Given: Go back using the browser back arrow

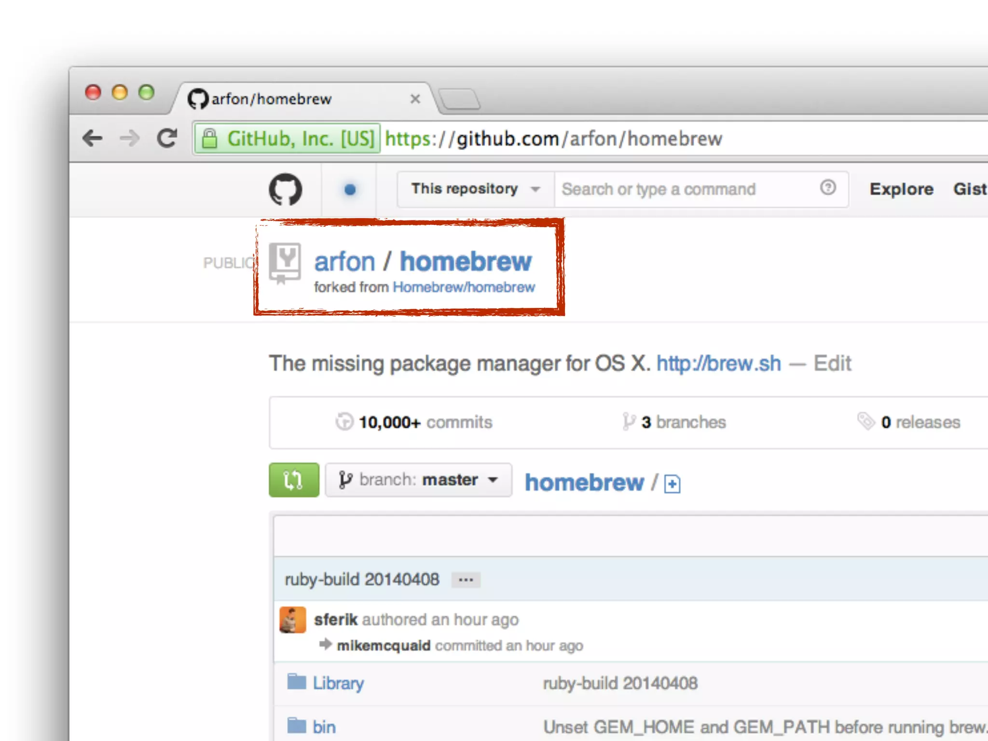Looking at the screenshot, I should tap(93, 138).
